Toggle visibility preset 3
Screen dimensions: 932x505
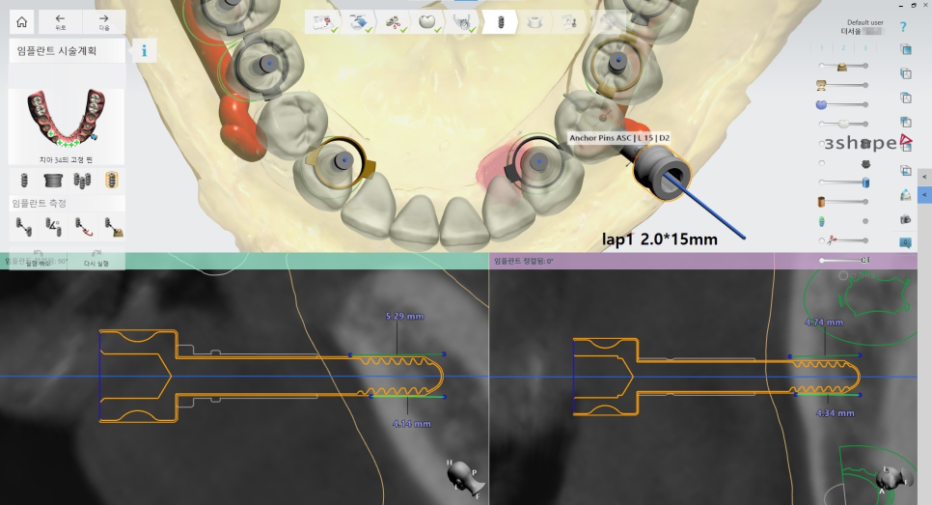[865, 47]
